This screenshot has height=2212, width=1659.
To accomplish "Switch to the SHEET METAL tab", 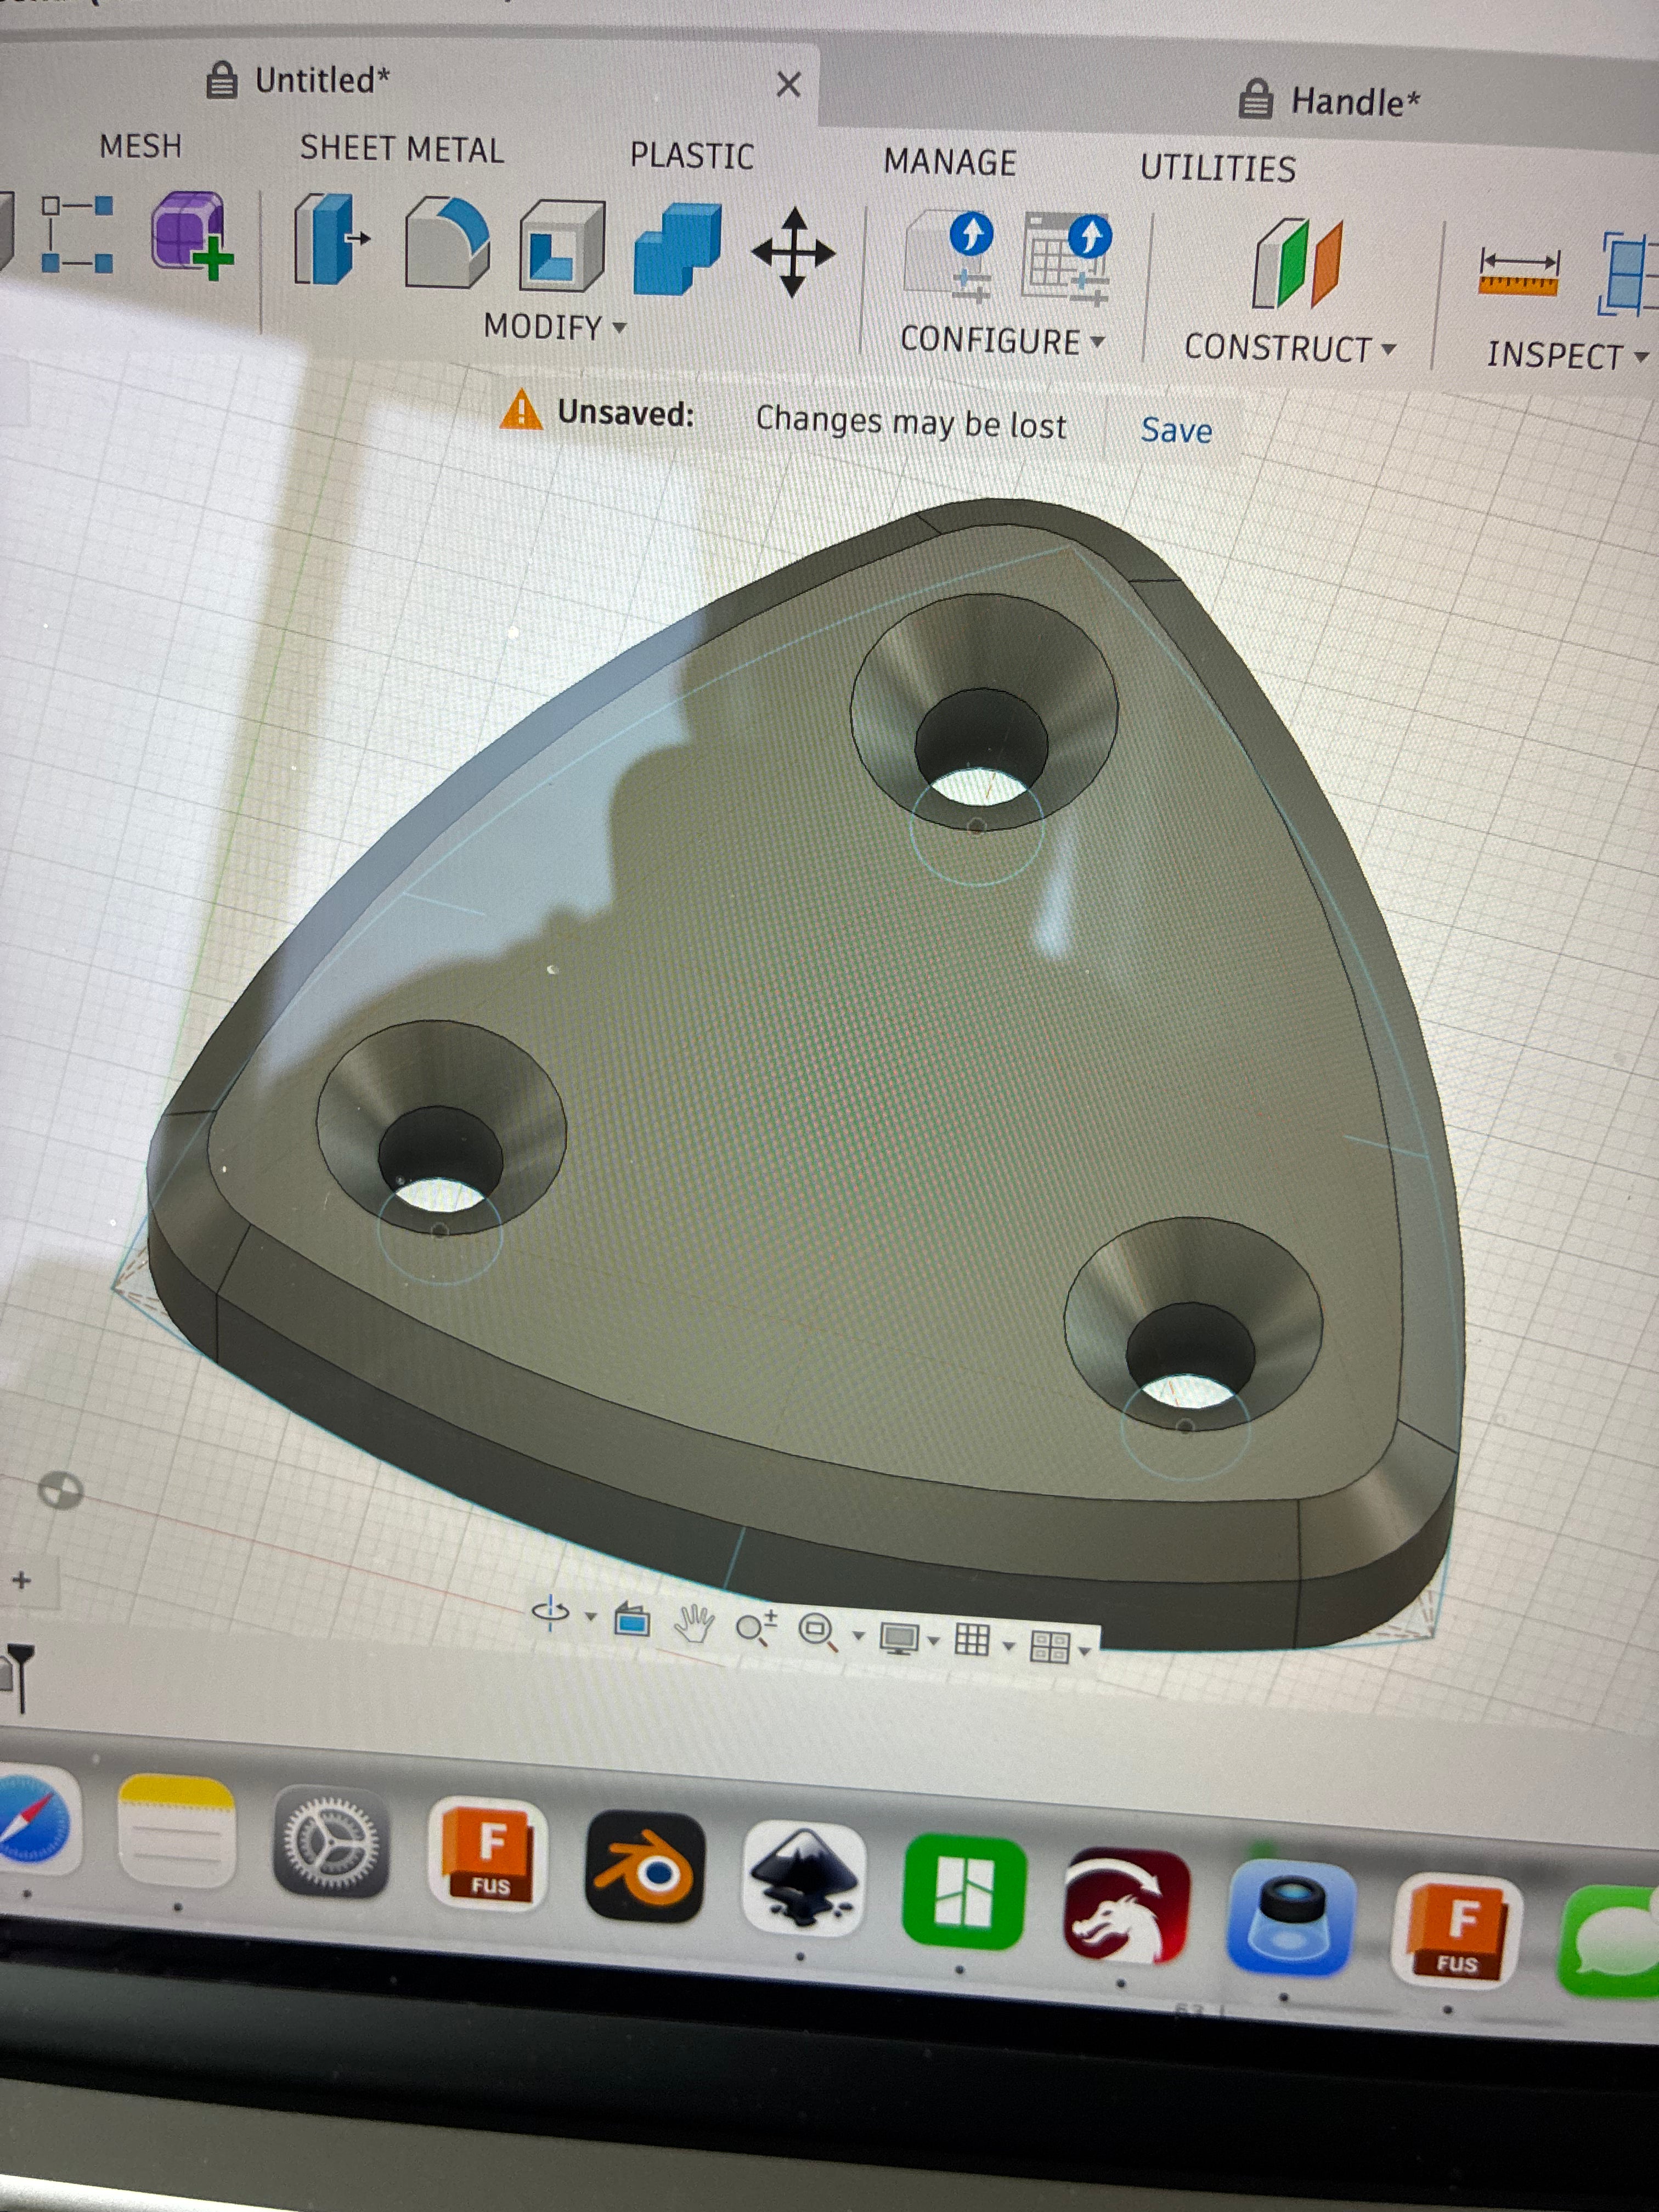I will (402, 149).
